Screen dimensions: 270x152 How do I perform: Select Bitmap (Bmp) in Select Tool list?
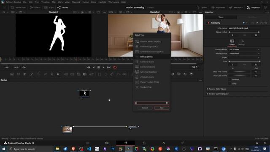tap(152, 57)
